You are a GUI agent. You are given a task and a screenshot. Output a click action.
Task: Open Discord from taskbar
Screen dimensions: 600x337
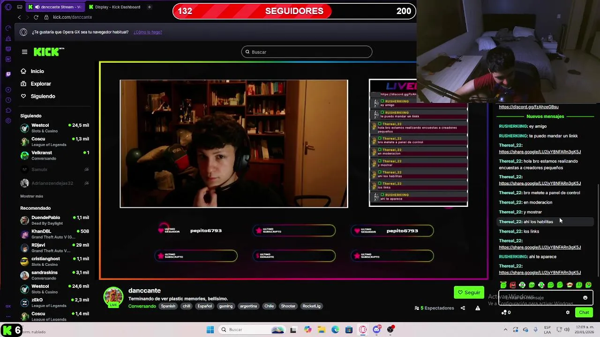376,330
